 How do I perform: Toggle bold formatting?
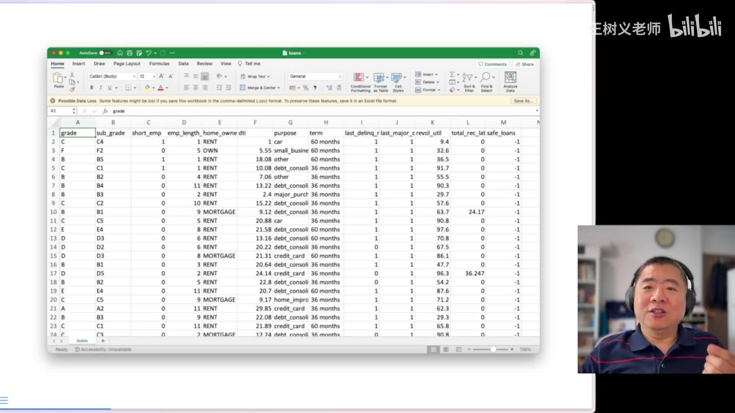tap(91, 88)
